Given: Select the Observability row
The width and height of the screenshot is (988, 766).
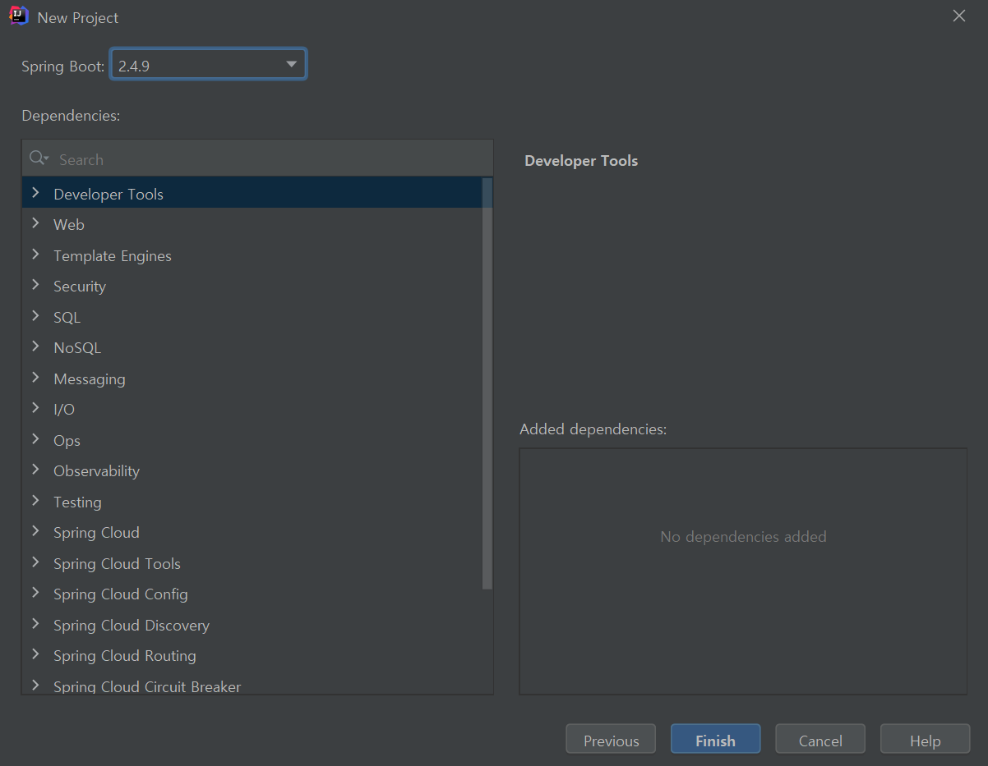Looking at the screenshot, I should click(x=252, y=470).
